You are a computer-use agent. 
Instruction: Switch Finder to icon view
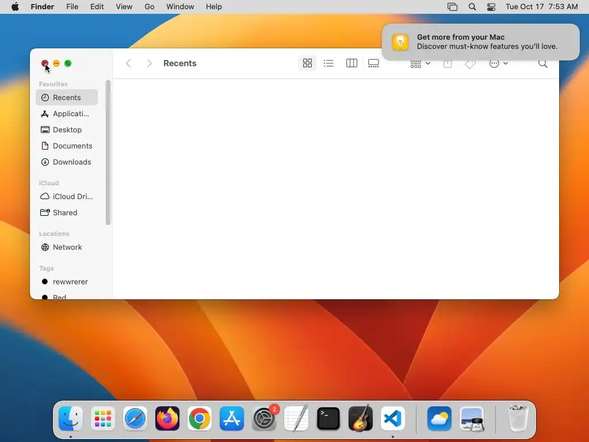click(x=307, y=63)
